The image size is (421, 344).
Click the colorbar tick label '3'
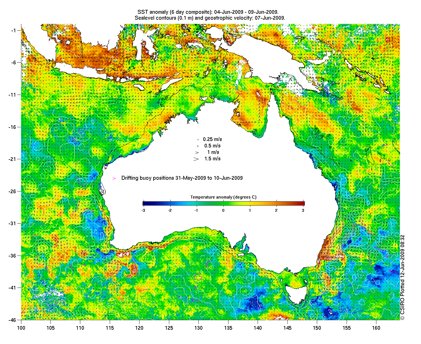pos(303,210)
